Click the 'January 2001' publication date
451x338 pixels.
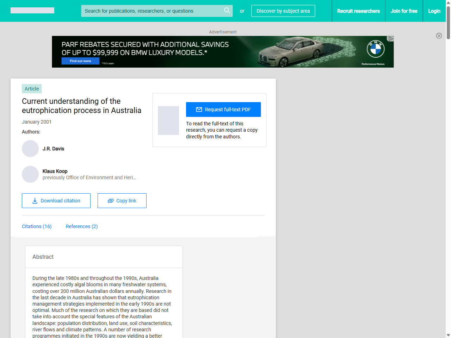point(37,122)
